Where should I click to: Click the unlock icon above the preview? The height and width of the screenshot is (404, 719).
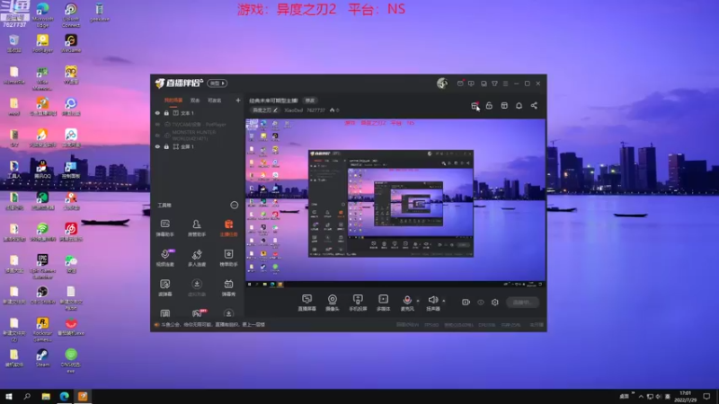[x=489, y=106]
